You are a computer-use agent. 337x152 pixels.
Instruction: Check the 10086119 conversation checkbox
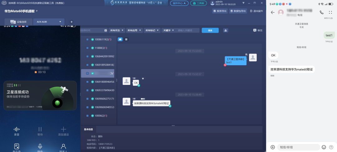point(87,39)
